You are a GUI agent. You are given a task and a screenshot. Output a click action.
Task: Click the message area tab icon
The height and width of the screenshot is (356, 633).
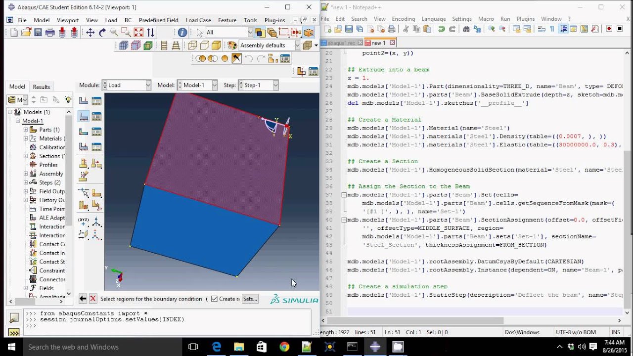14,318
